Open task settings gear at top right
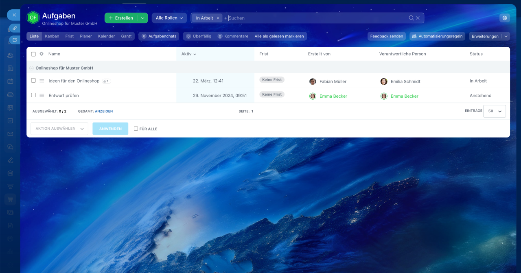 tap(505, 18)
